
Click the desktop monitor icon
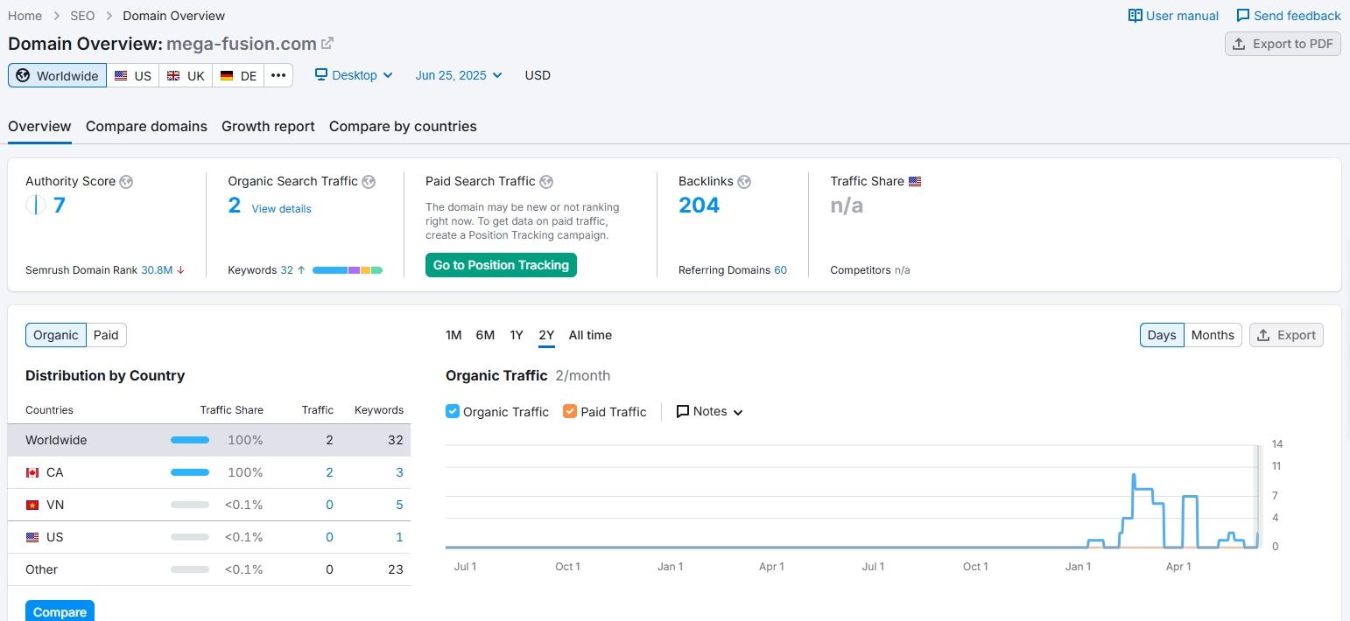pos(321,75)
